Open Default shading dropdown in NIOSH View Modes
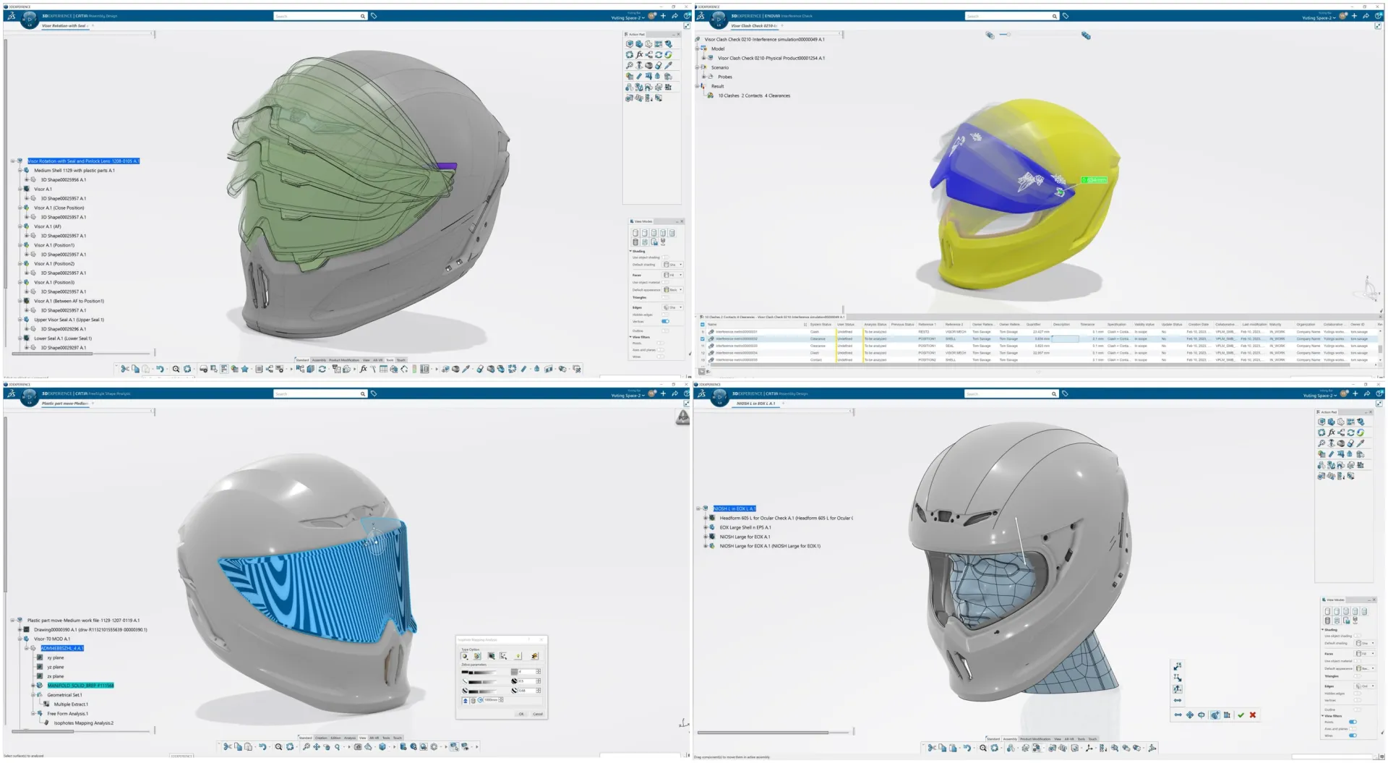This screenshot has width=1388, height=763. 1364,643
